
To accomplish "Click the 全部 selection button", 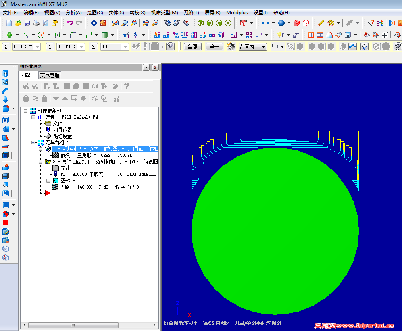I will point(192,47).
